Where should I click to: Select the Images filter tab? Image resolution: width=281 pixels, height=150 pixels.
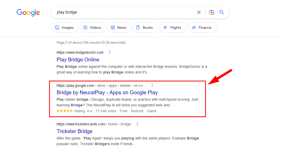point(65,27)
